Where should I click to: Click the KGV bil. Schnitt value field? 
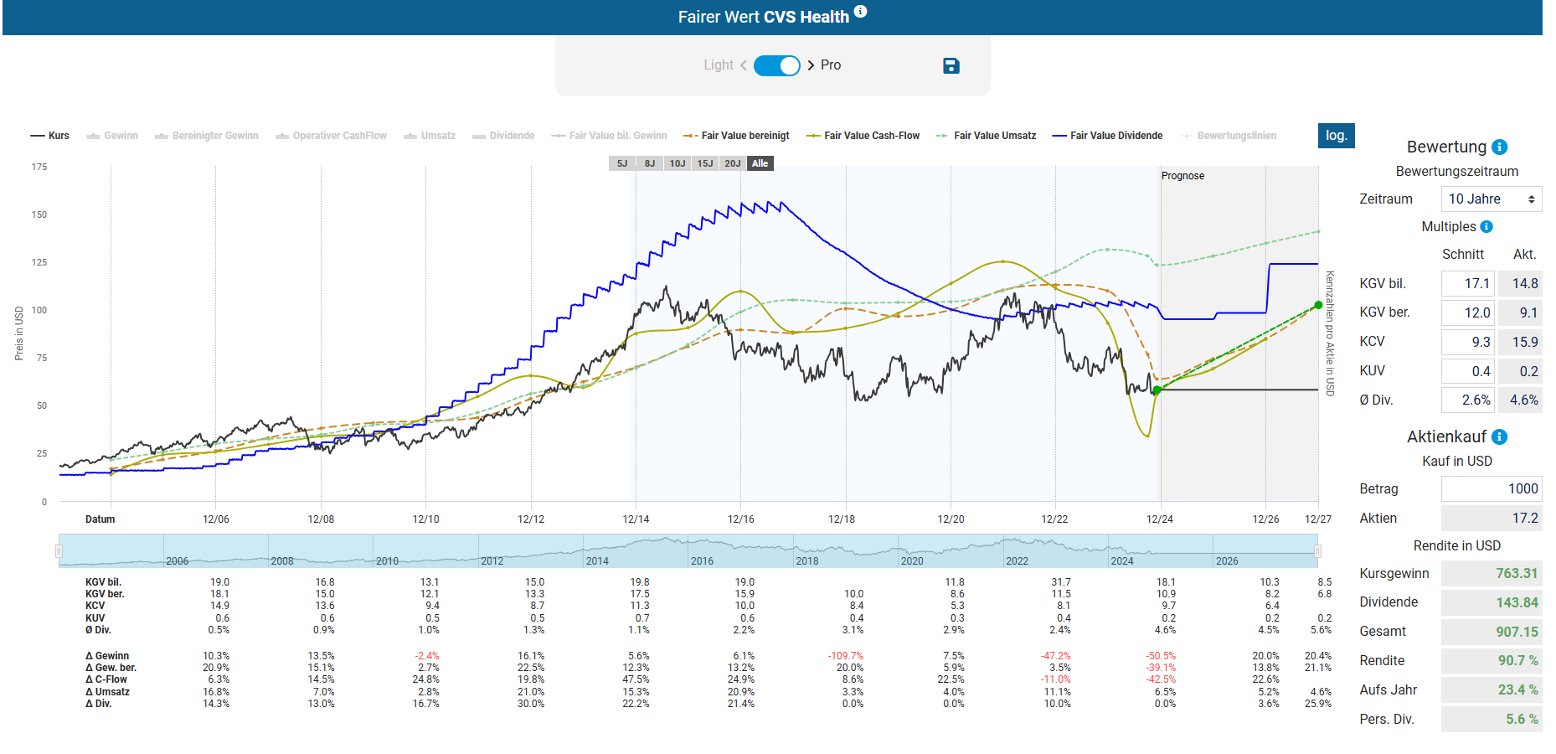(1467, 283)
